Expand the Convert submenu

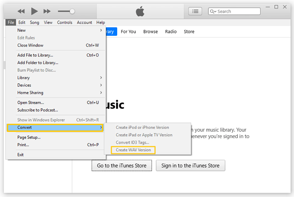coord(55,127)
